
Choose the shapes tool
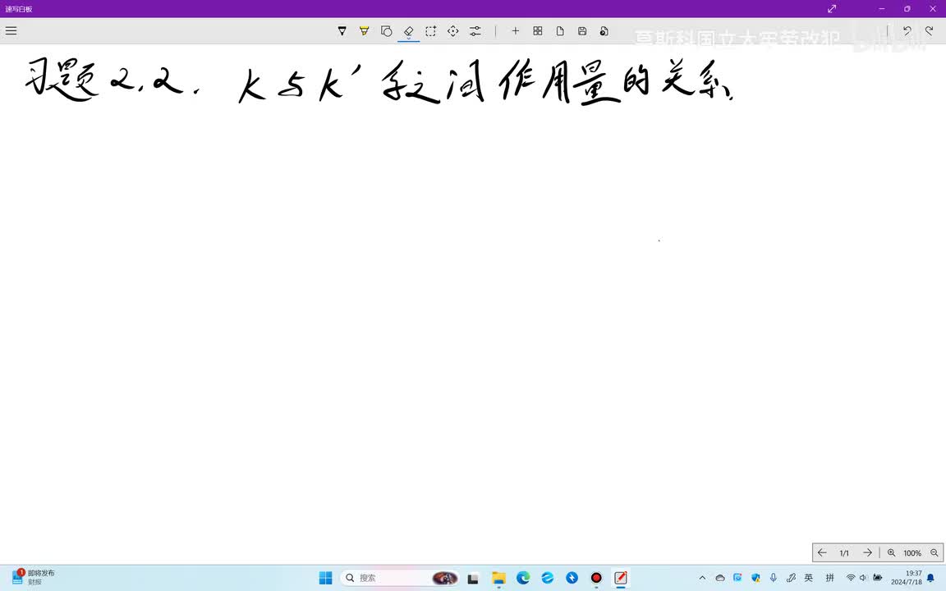[x=387, y=30]
